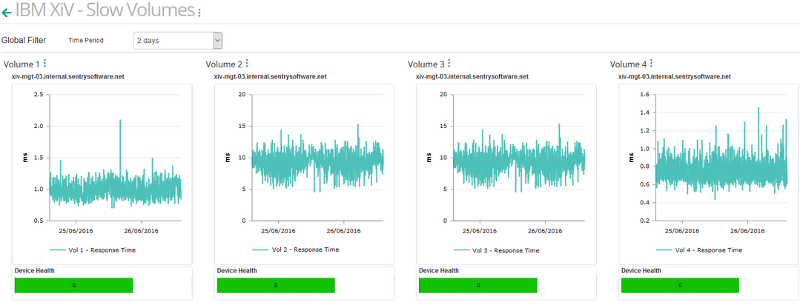This screenshot has height=305, width=800.
Task: Open the Volume 3 widget options menu
Action: click(x=449, y=63)
